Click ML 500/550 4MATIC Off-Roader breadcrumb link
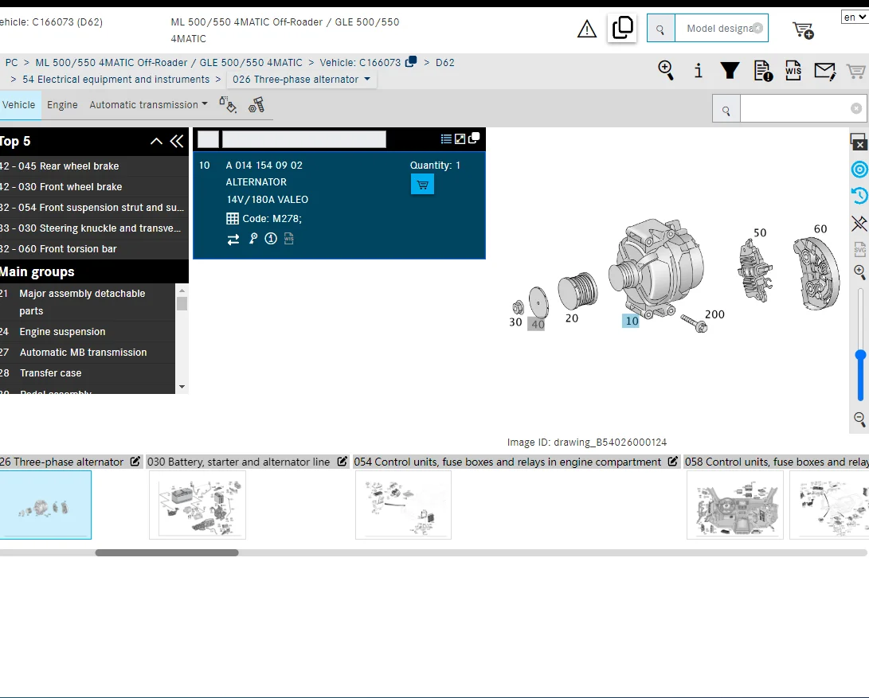This screenshot has height=698, width=869. pyautogui.click(x=169, y=63)
